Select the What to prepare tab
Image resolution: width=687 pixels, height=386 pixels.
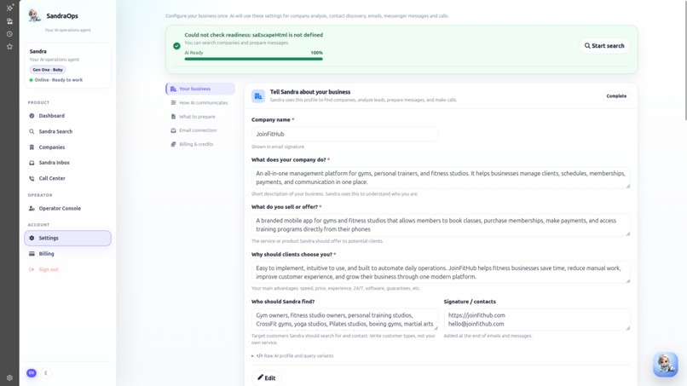(200, 117)
